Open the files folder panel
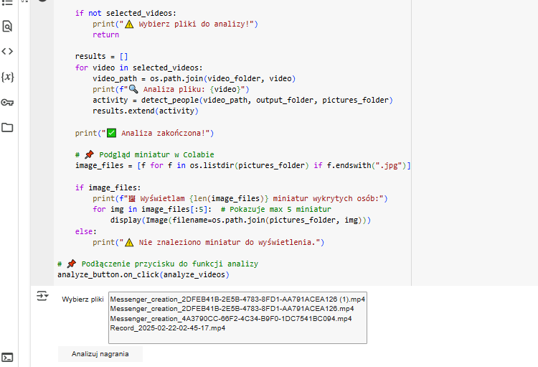The height and width of the screenshot is (367, 538). (7, 128)
